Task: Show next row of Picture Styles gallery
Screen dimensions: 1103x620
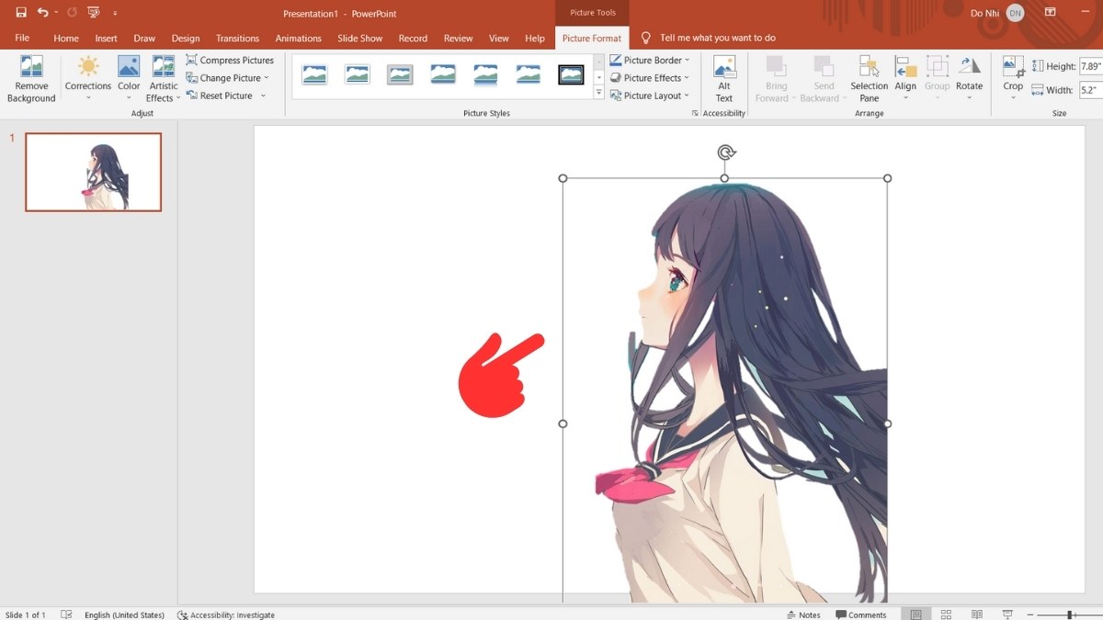Action: coord(599,78)
